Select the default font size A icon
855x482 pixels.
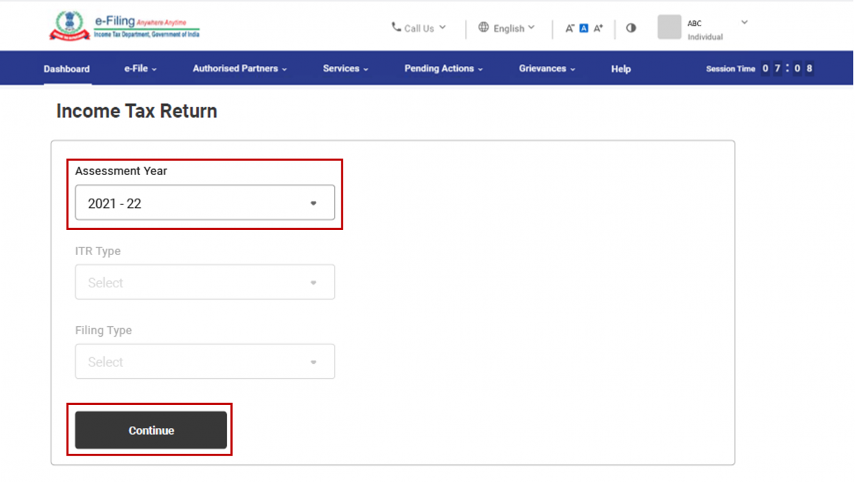[x=583, y=28]
